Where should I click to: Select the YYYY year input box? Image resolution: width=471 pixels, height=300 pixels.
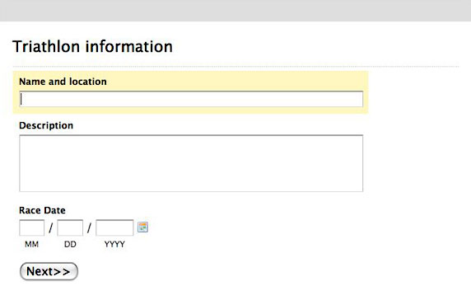(114, 227)
